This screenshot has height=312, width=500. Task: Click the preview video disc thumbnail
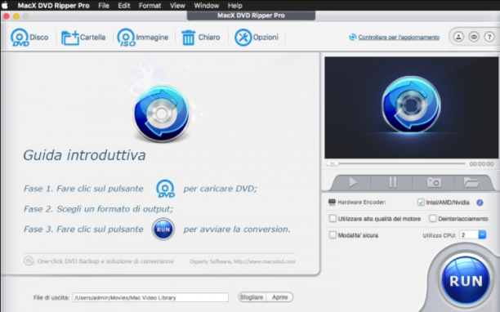[411, 105]
